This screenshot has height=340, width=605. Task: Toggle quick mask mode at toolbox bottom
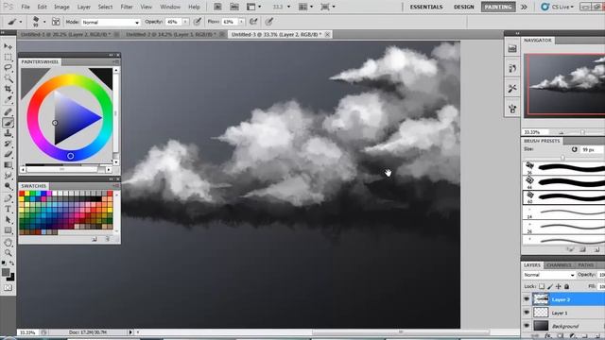(8, 288)
